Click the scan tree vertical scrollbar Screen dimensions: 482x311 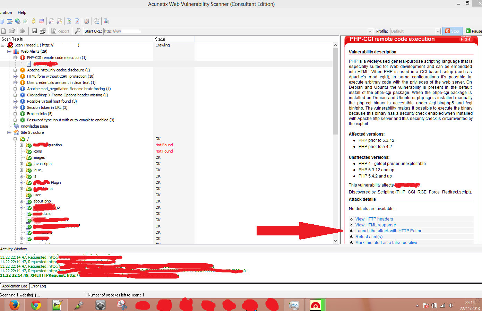point(335,91)
